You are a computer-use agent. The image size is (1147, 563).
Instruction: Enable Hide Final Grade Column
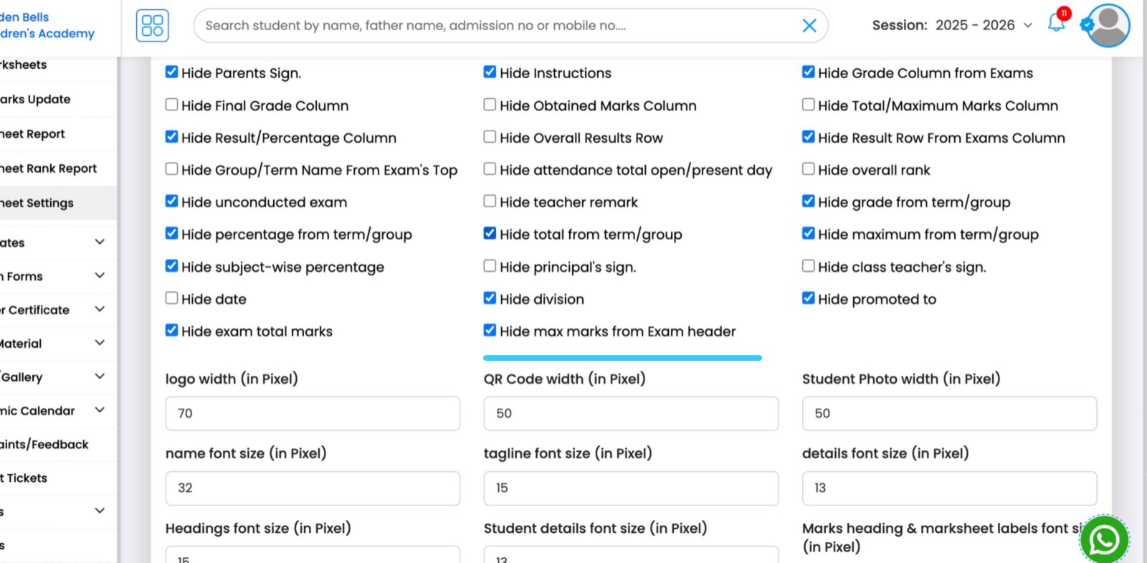171,104
